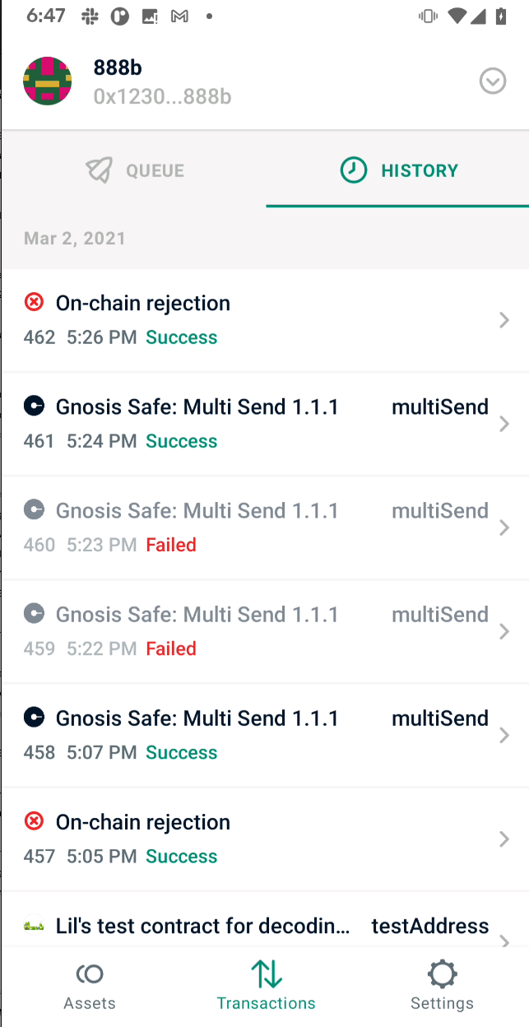
Task: Tap the Mar 2, 2021 date header
Action: click(x=75, y=238)
